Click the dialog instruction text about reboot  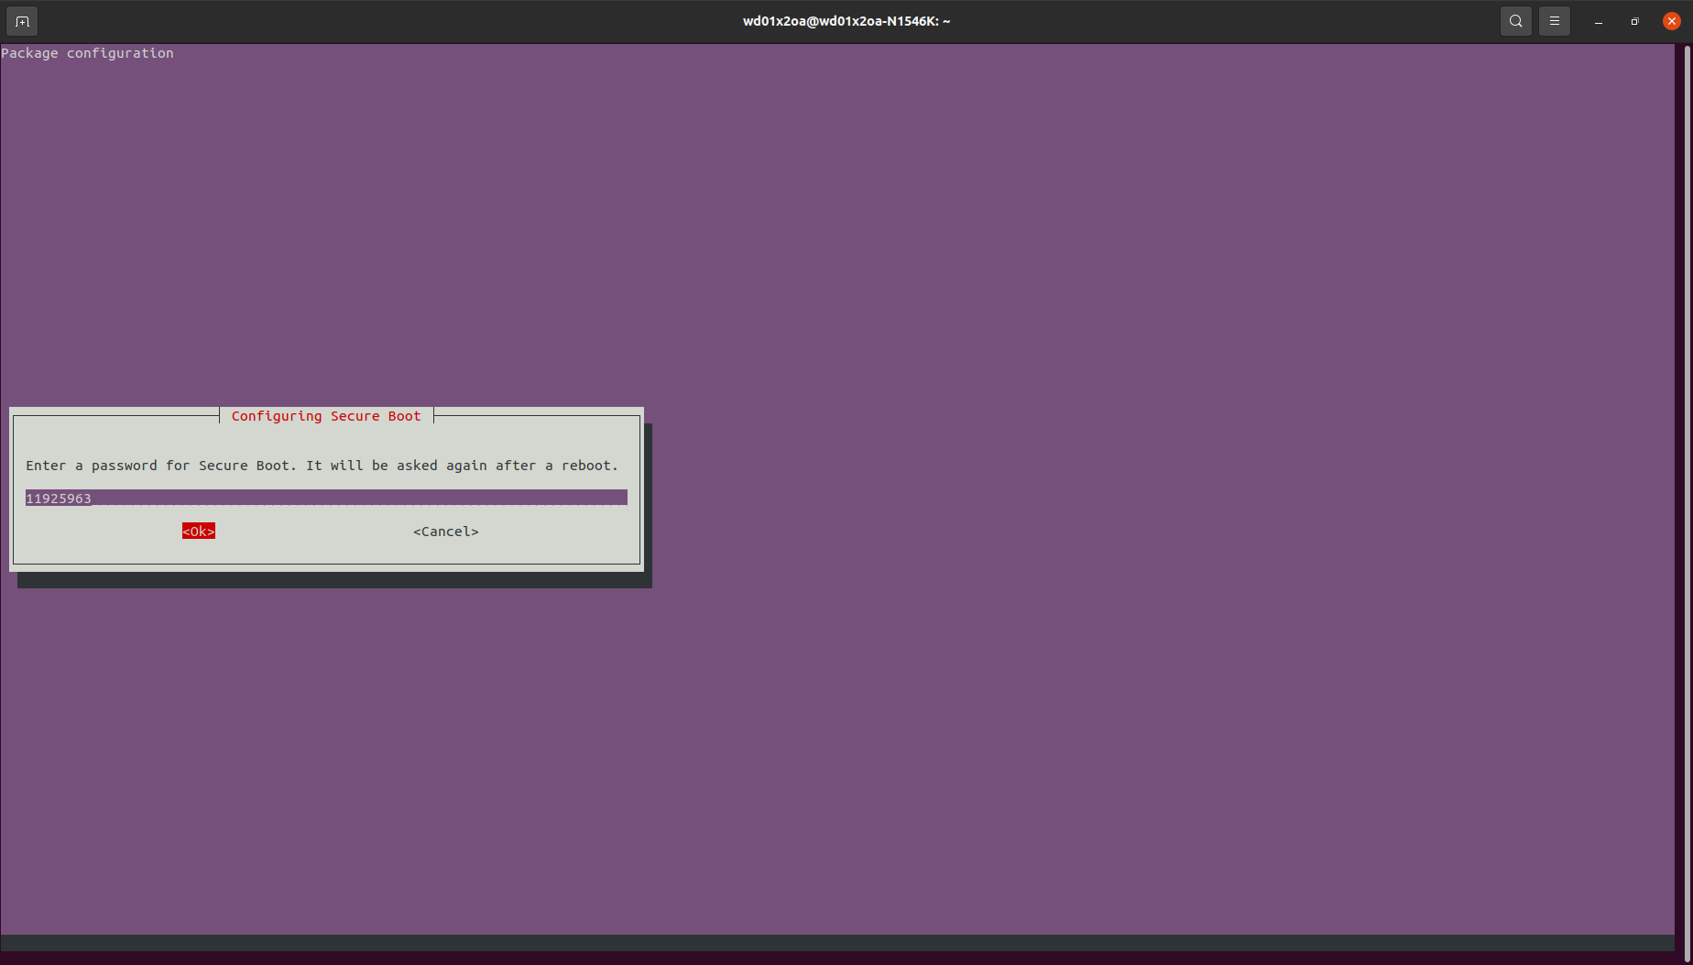click(x=322, y=465)
